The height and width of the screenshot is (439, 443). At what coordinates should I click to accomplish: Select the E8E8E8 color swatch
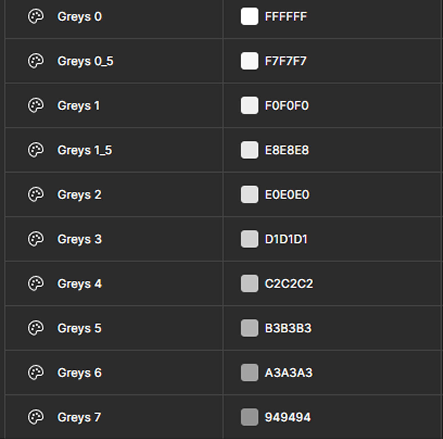(x=249, y=150)
